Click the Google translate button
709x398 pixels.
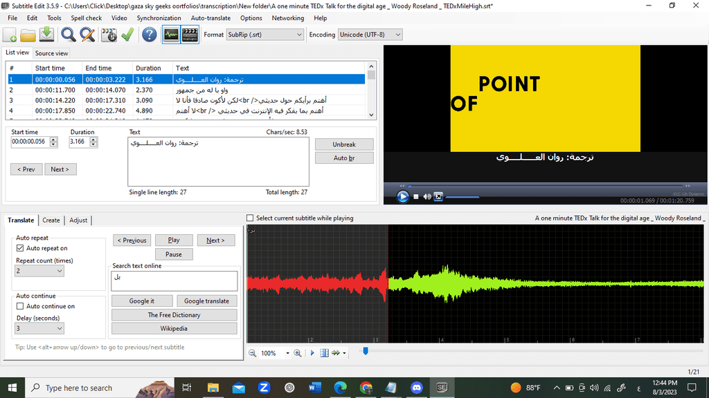point(206,301)
